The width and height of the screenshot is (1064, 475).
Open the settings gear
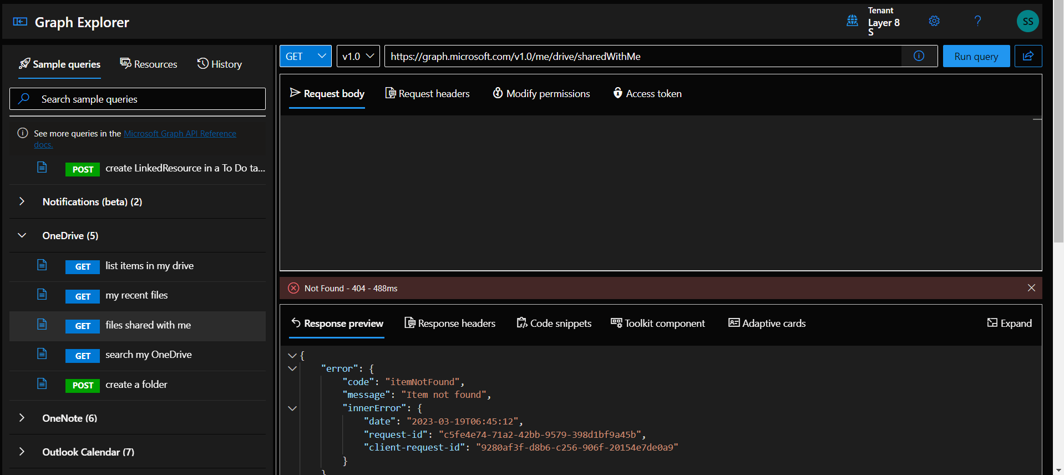(934, 21)
